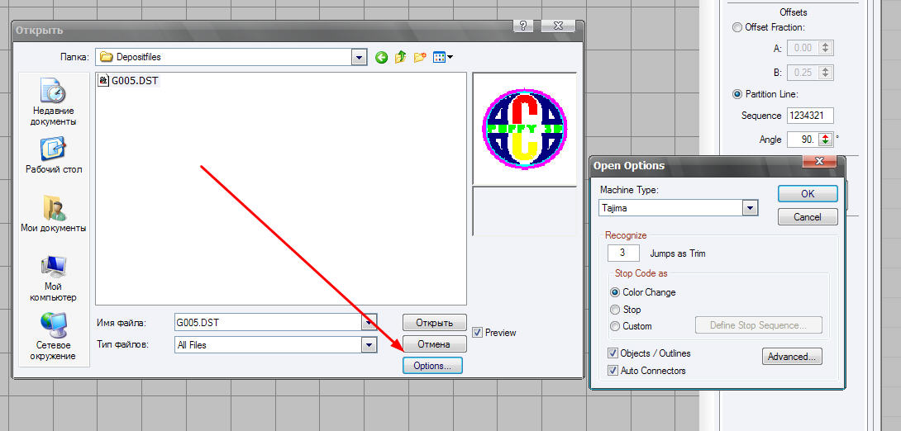
Task: Expand the Тип файлов All Files dropdown
Action: click(369, 345)
